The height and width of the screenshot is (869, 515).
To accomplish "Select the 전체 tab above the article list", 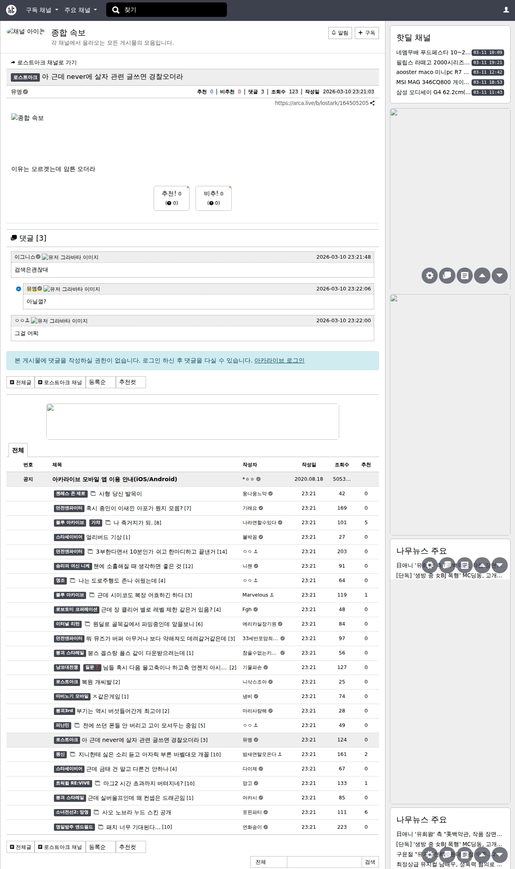I will (18, 450).
